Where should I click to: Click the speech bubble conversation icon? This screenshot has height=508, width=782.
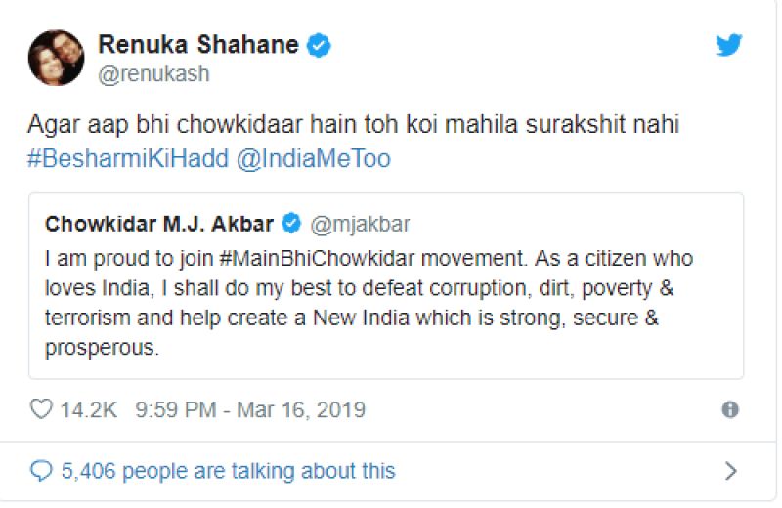pyautogui.click(x=40, y=471)
